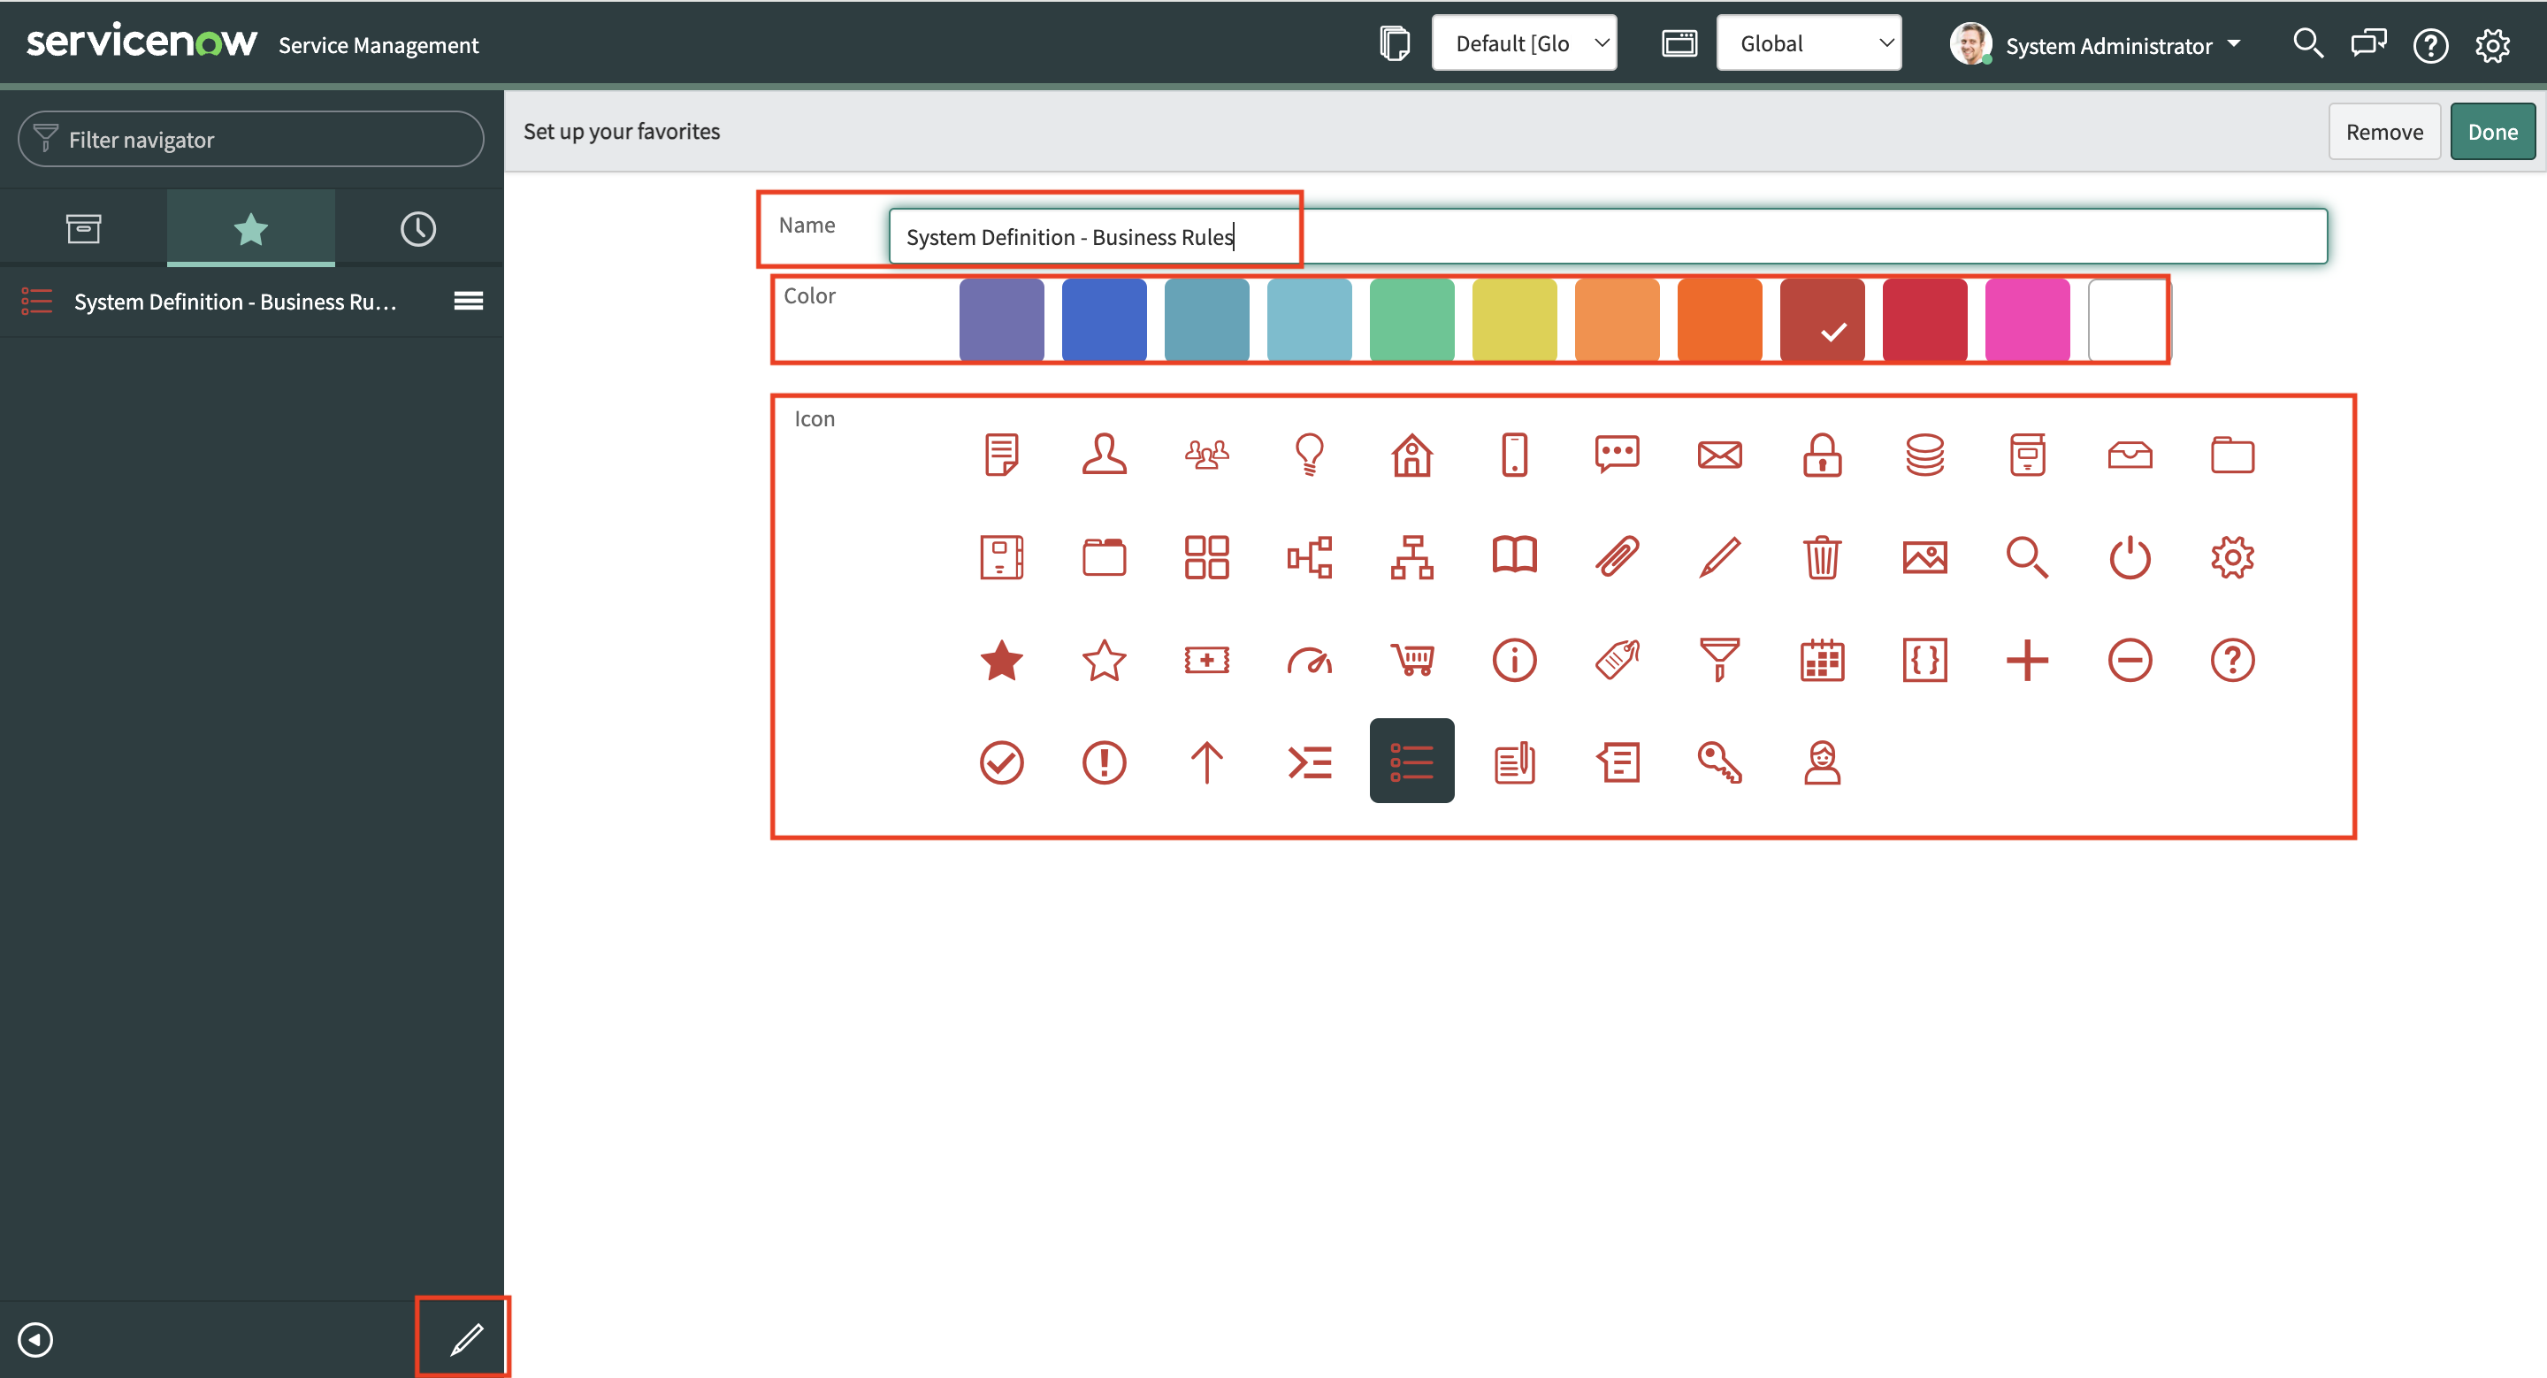
Task: Select the lightbulb icon
Action: click(x=1309, y=455)
